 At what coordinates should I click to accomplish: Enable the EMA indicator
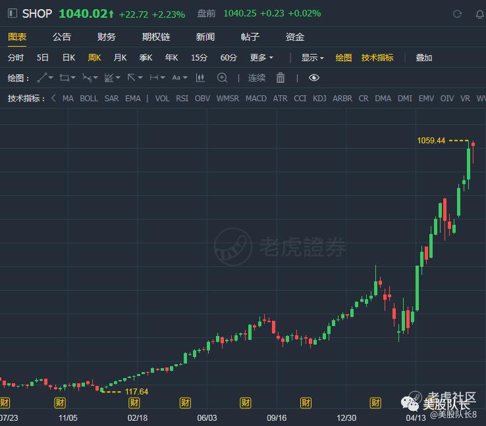click(x=133, y=99)
